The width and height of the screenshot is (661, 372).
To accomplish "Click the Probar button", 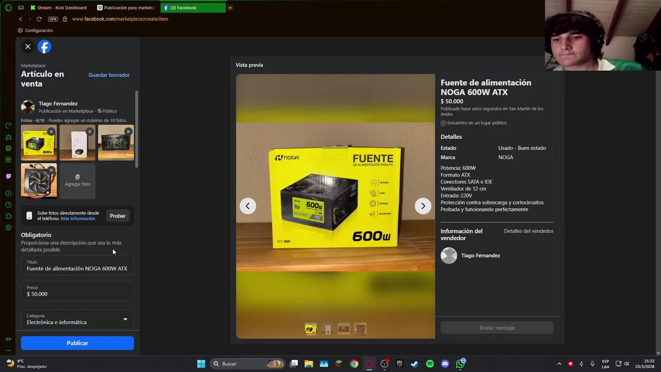I will (118, 215).
